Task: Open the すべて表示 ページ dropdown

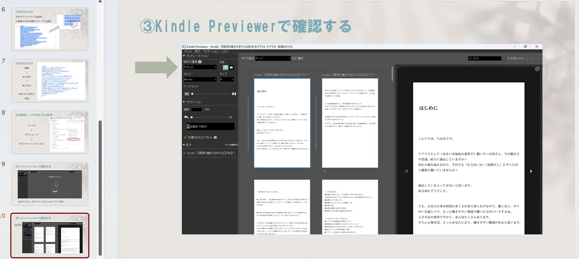Action: click(x=272, y=58)
